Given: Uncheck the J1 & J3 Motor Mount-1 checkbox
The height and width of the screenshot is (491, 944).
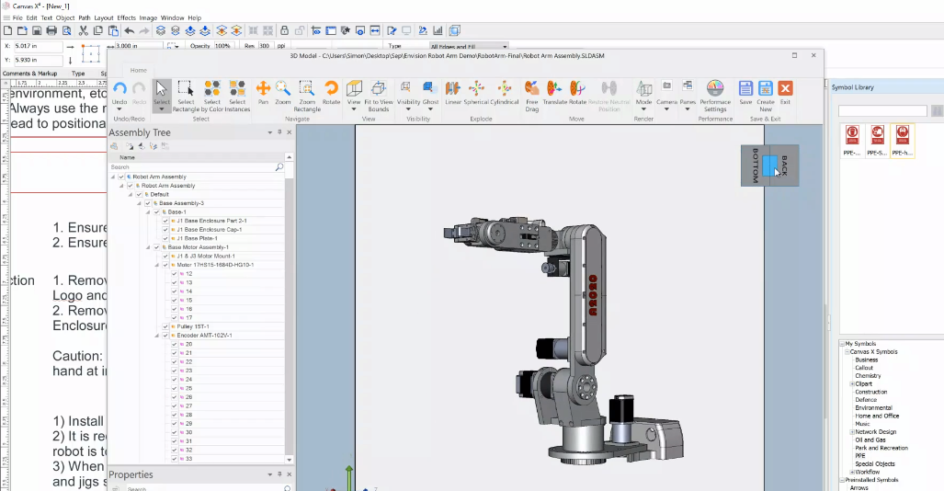Looking at the screenshot, I should [165, 256].
